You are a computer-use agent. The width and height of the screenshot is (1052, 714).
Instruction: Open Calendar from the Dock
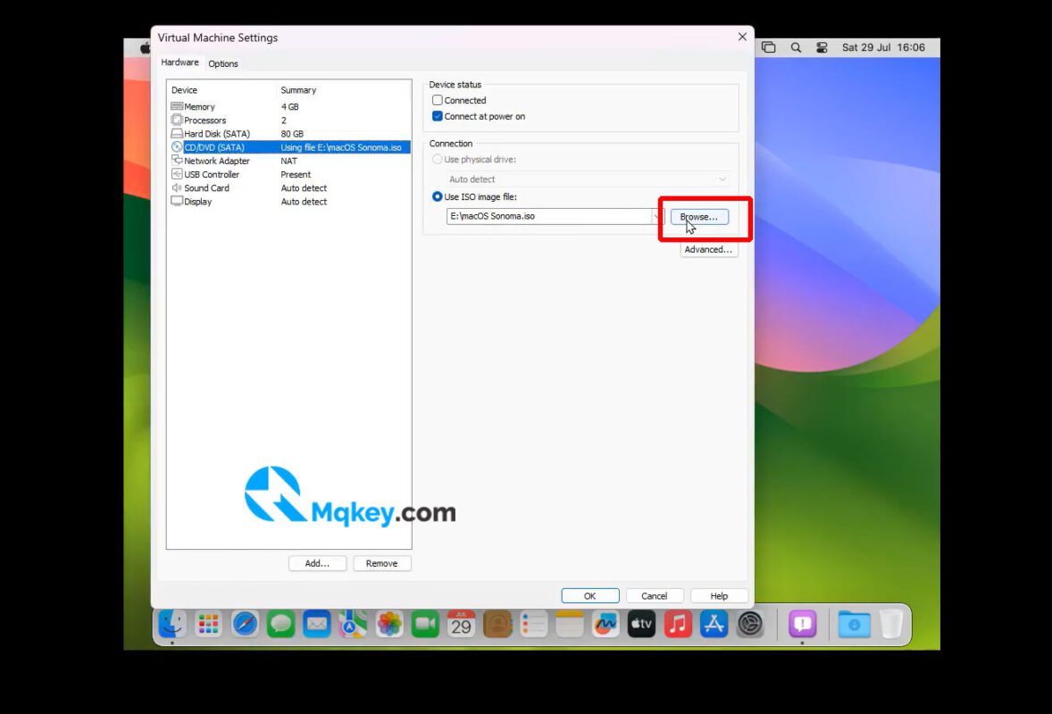point(461,624)
